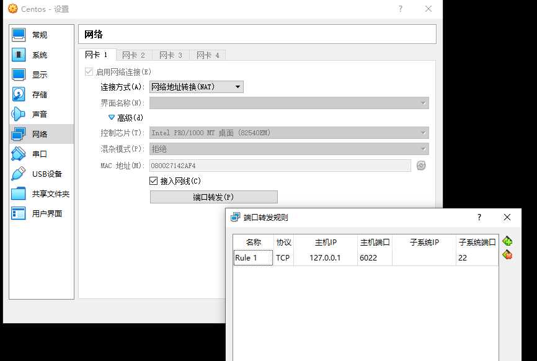This screenshot has height=361, width=537.
Task: Switch to 网卡 1 tab
Action: [x=97, y=55]
